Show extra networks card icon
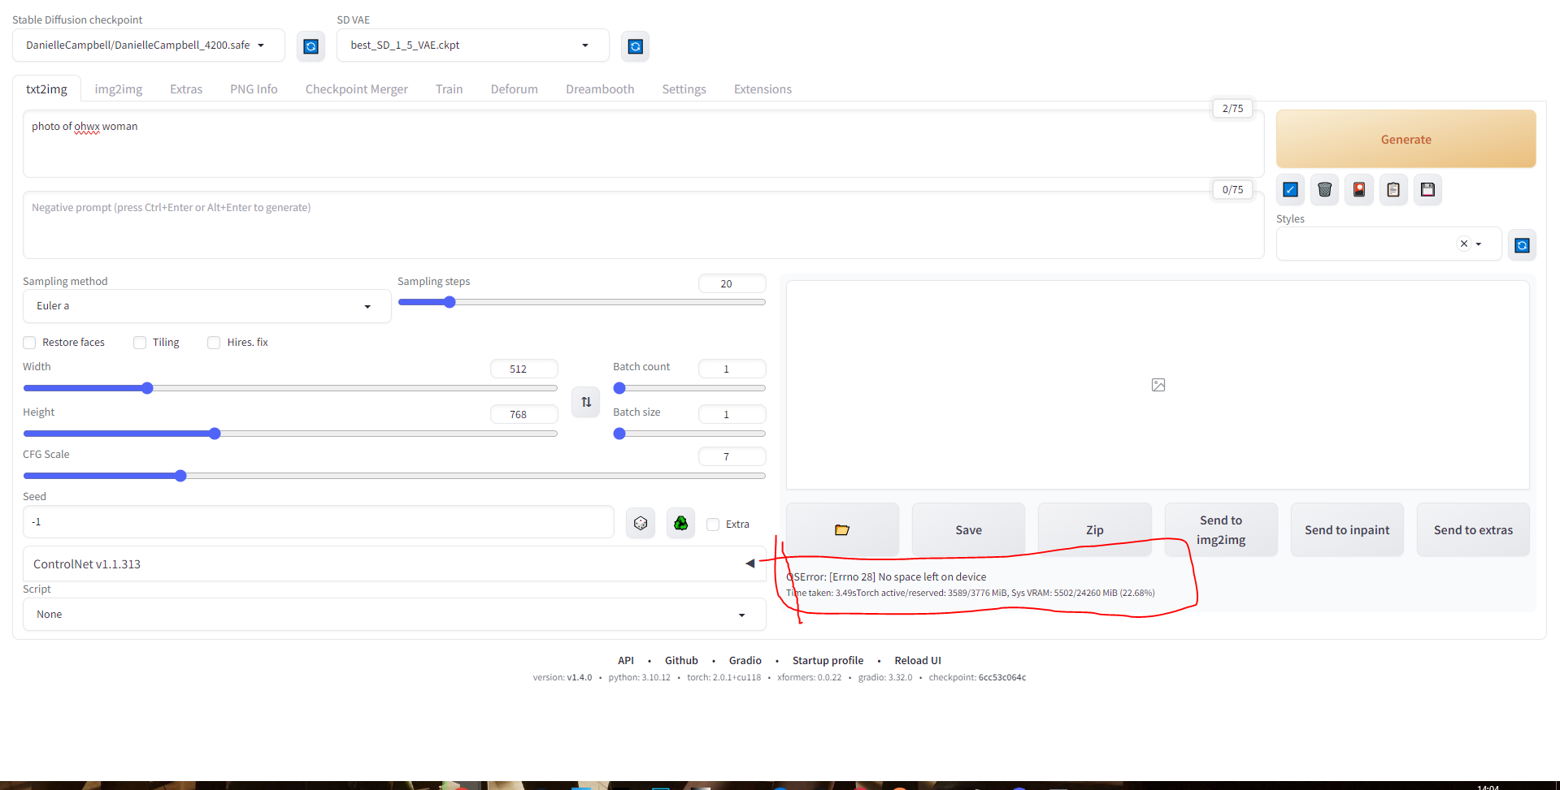 (x=1359, y=190)
